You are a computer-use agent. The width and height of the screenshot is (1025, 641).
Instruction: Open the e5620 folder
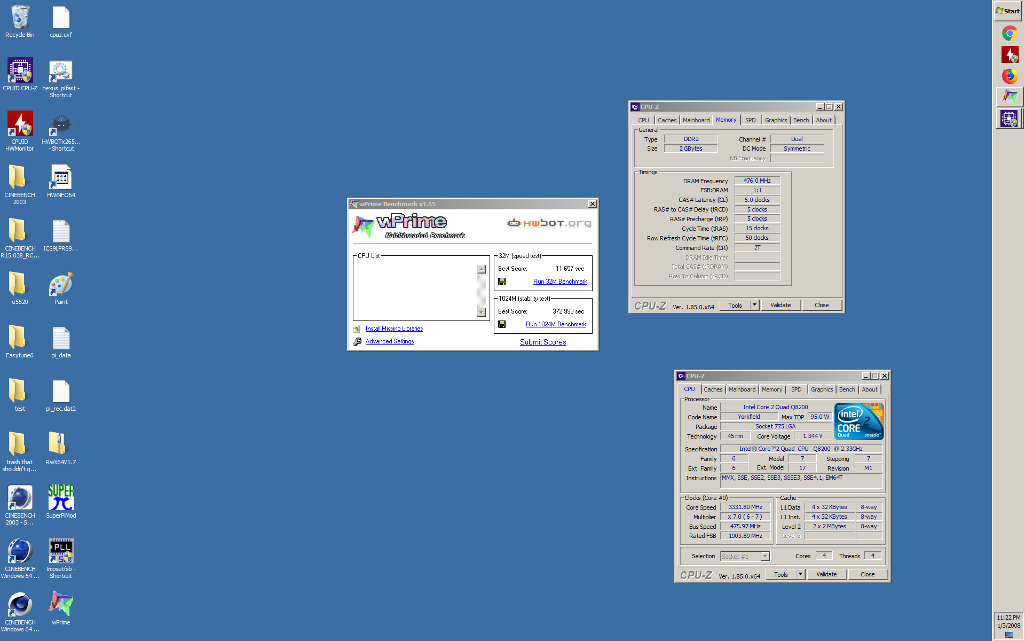(20, 288)
